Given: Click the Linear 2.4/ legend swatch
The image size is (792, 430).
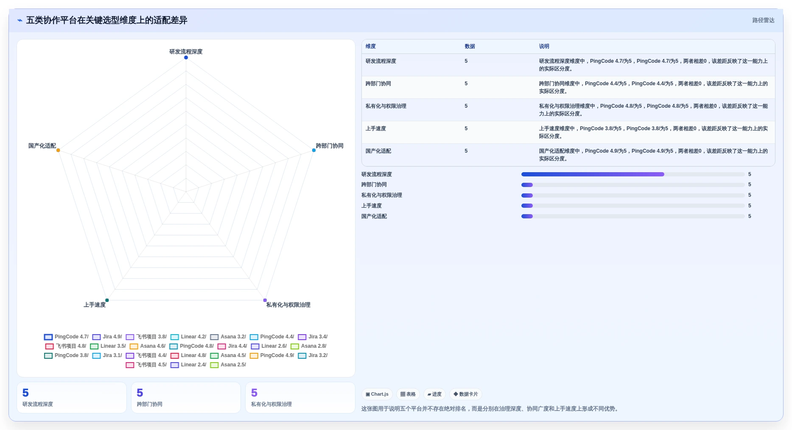Looking at the screenshot, I should (x=174, y=365).
